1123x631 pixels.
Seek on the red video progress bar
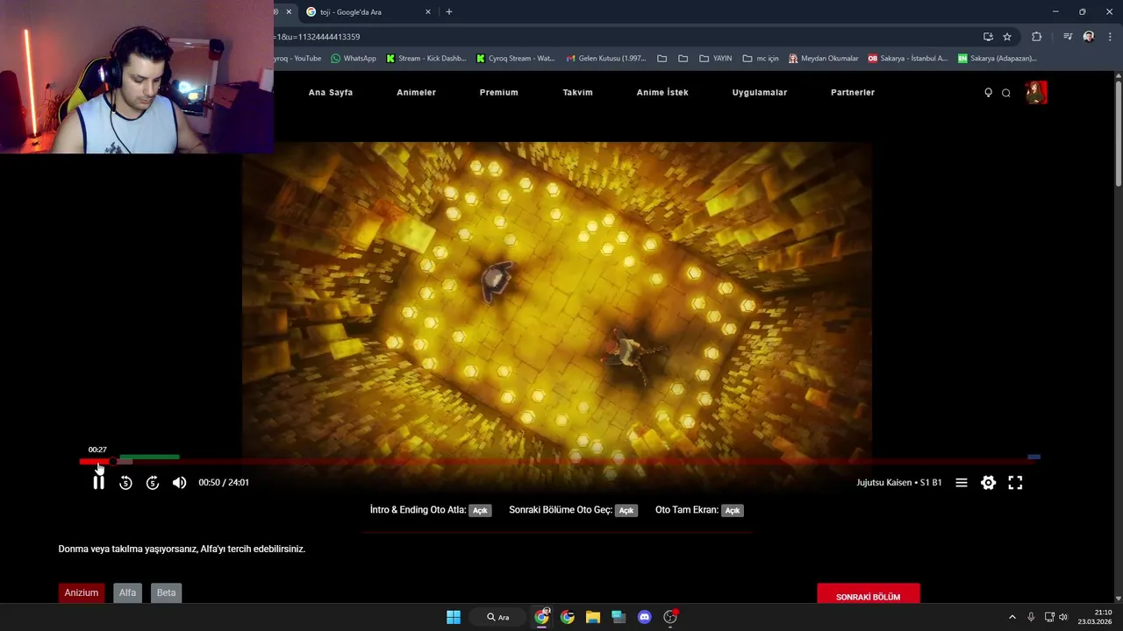[x=560, y=460]
